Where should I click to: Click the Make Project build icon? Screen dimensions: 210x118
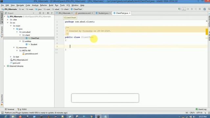[179, 9]
